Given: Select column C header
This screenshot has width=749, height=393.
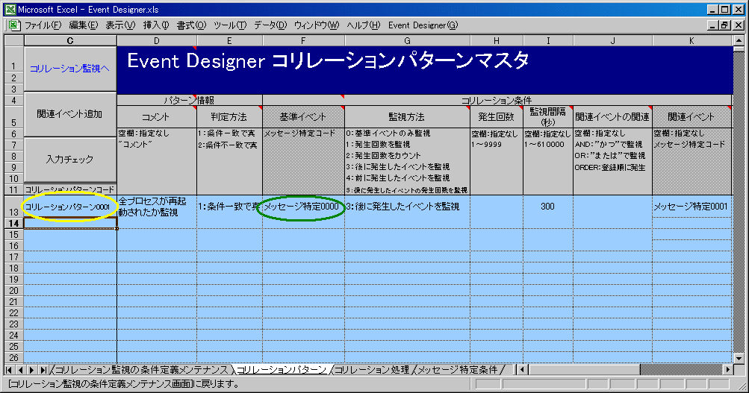Looking at the screenshot, I should tap(70, 41).
